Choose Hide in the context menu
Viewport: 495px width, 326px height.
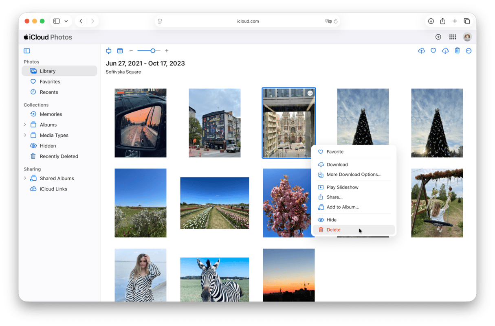tap(331, 220)
